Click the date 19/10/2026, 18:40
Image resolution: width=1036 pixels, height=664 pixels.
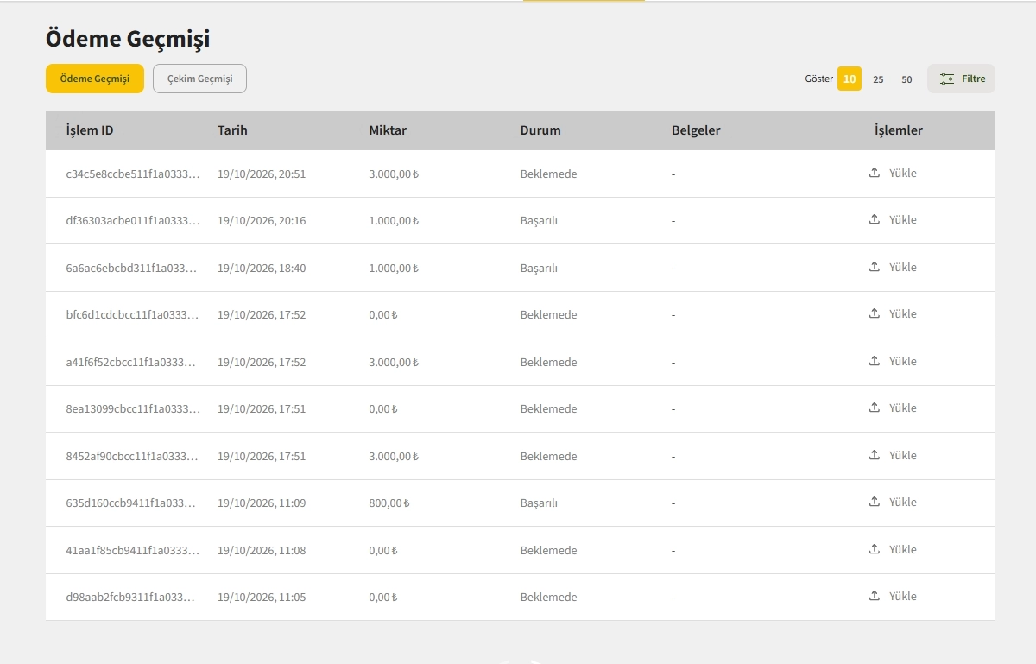pos(262,268)
